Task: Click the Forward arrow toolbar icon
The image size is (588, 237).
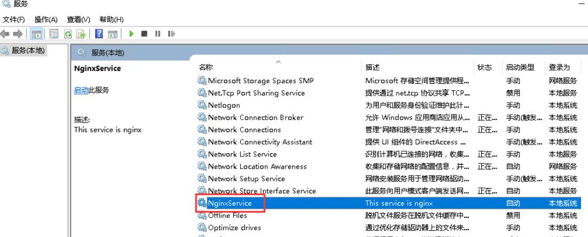Action: coord(18,34)
